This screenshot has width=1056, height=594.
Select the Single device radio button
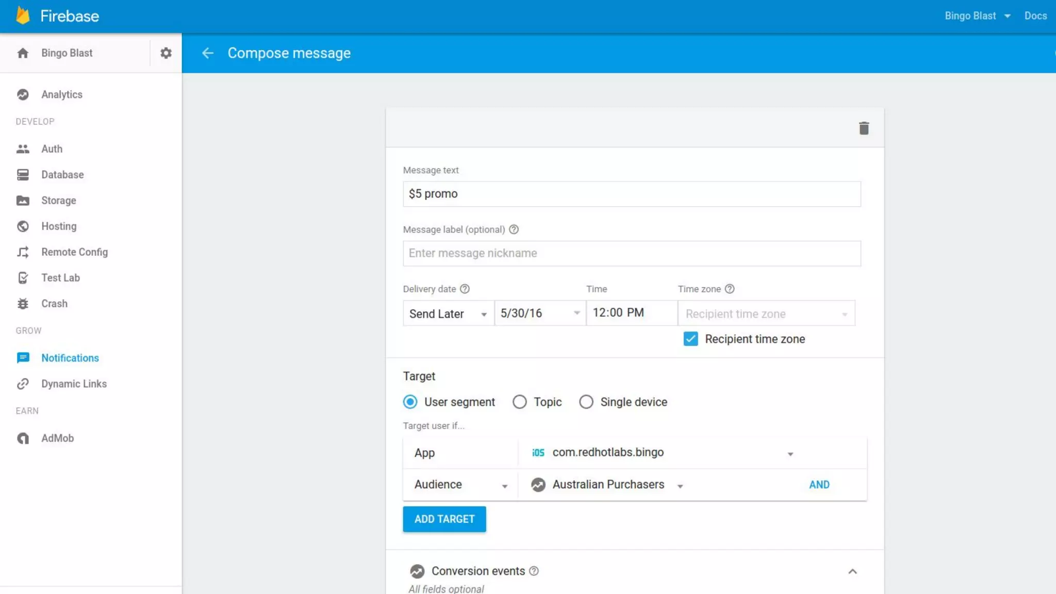[586, 402]
